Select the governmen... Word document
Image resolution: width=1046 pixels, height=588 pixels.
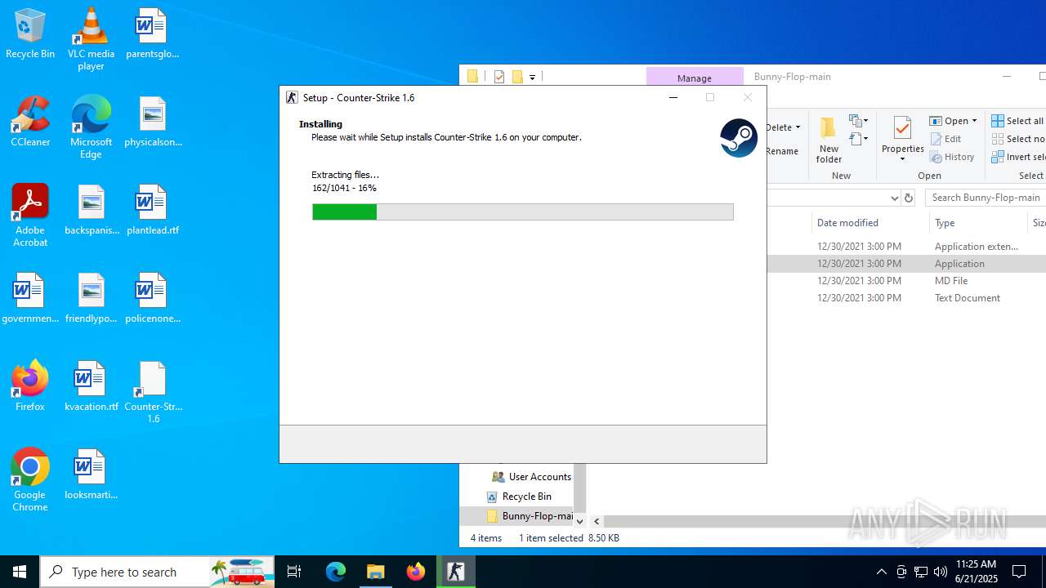(x=30, y=299)
